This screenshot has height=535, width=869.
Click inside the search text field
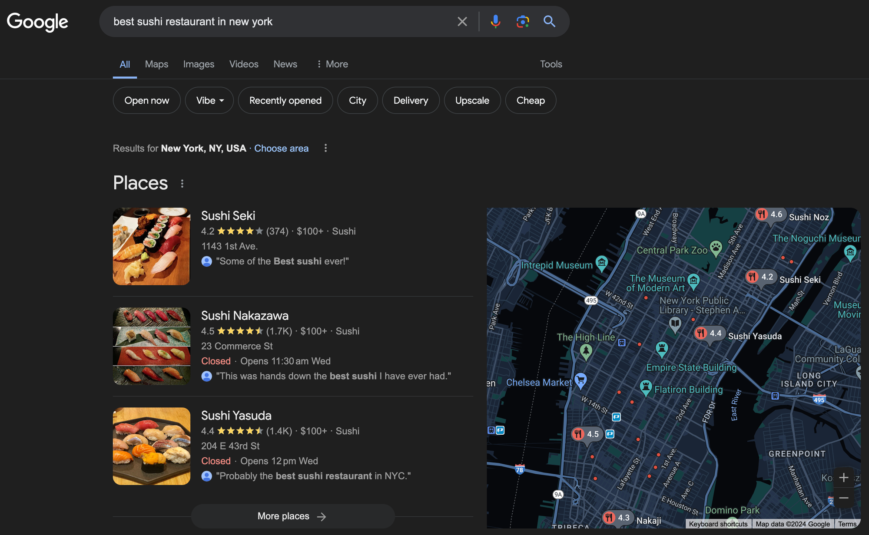(278, 21)
